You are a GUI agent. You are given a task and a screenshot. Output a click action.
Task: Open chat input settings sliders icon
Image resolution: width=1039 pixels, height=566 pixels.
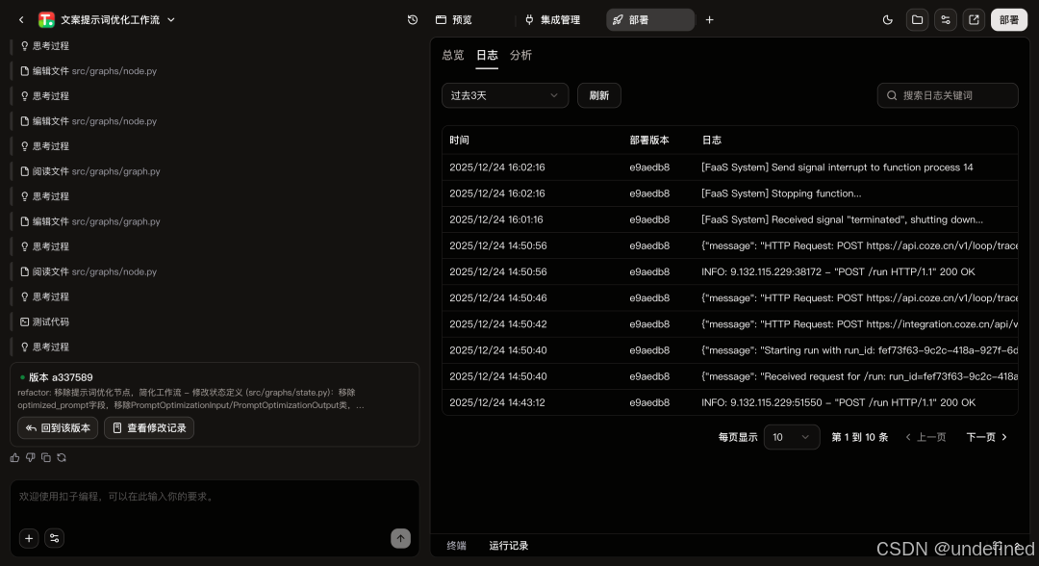54,538
